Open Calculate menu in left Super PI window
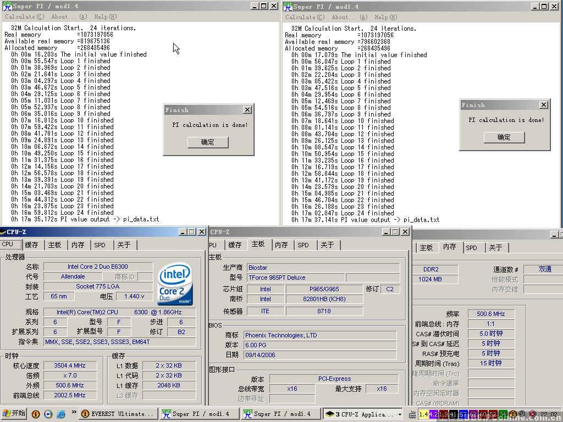 point(24,16)
